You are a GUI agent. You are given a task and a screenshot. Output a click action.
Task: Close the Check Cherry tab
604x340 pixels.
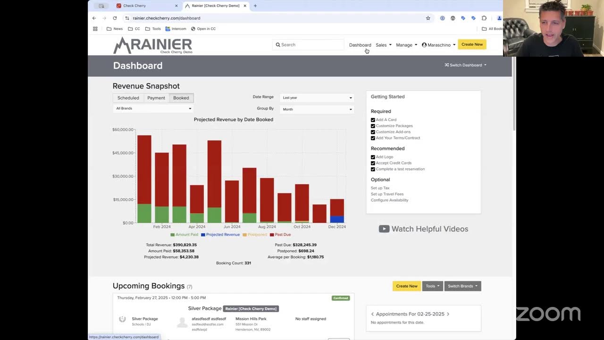click(x=176, y=6)
